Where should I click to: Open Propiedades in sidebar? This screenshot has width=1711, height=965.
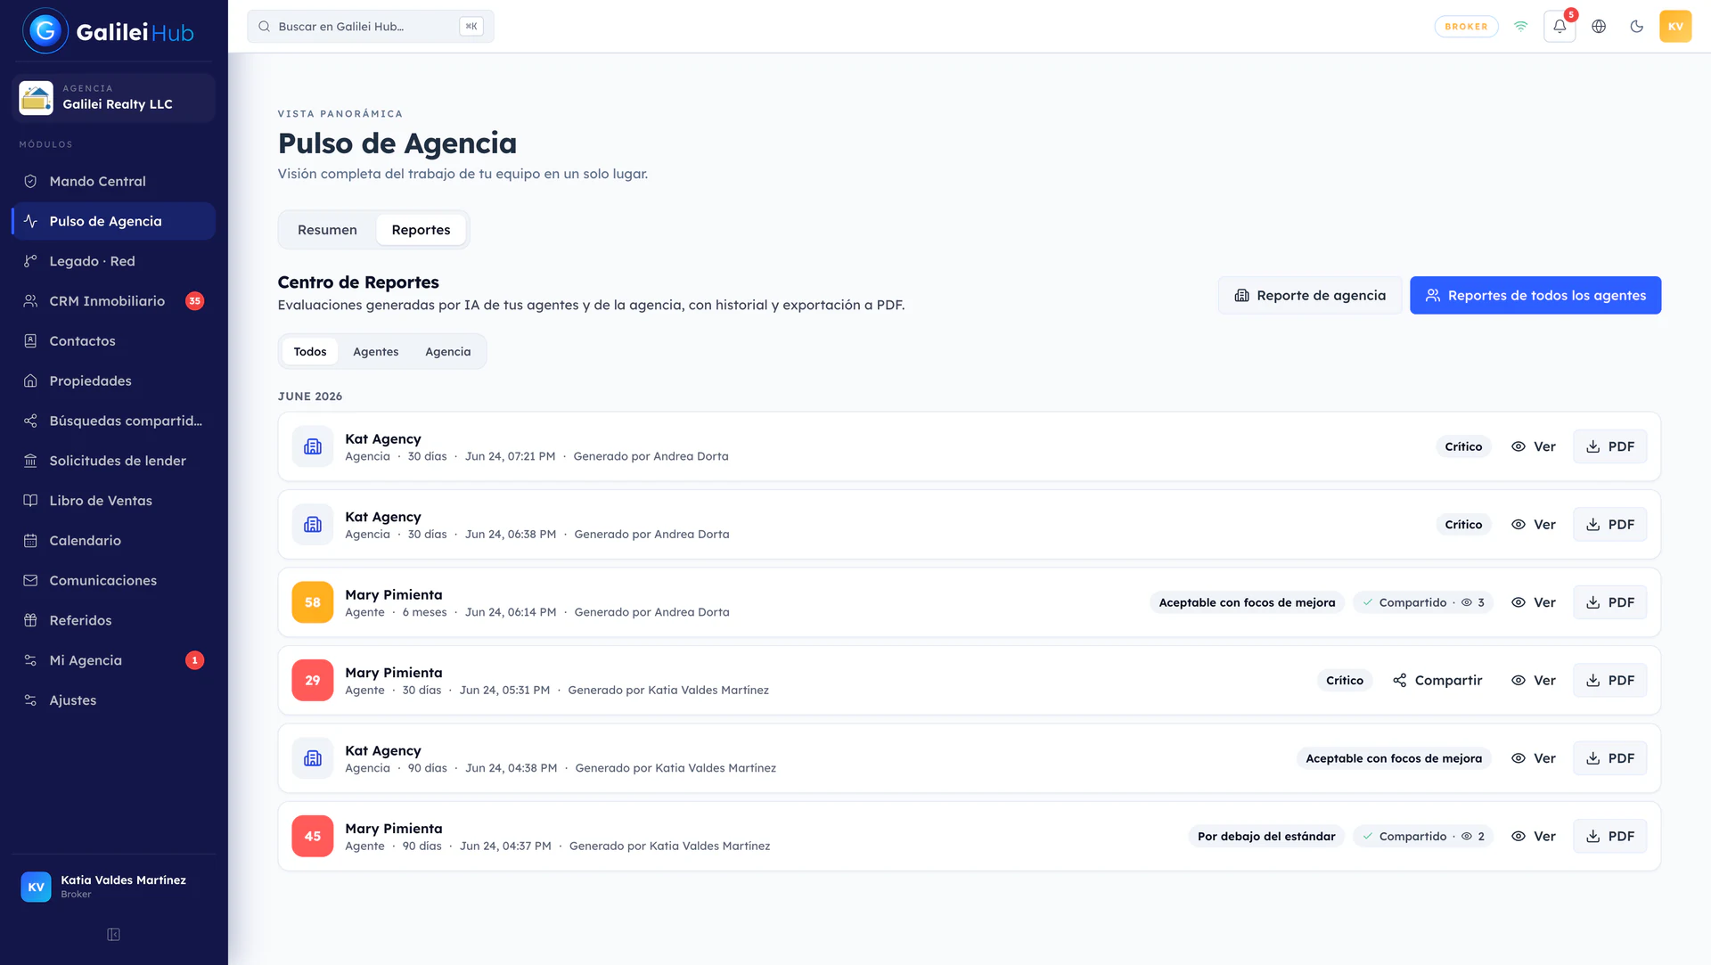[113, 380]
